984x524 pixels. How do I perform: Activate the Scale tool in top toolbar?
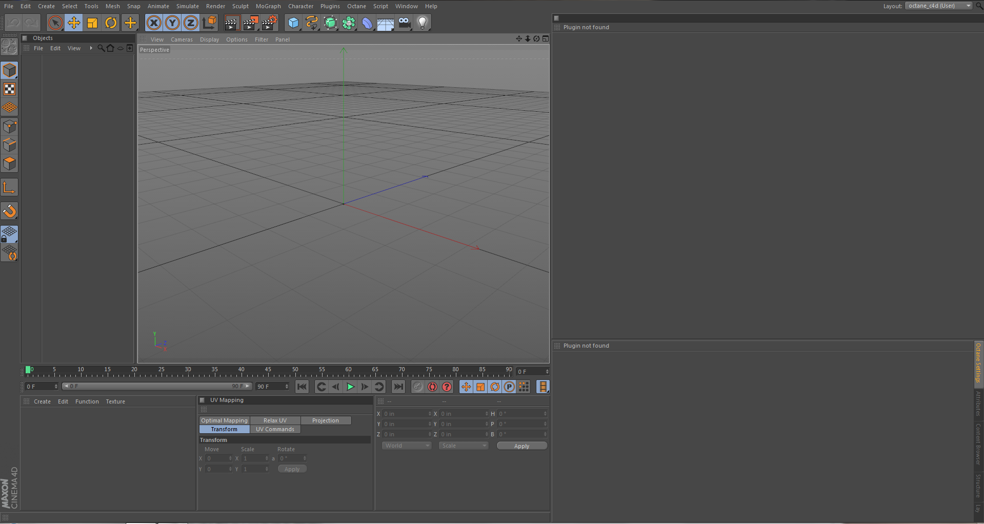(x=92, y=23)
